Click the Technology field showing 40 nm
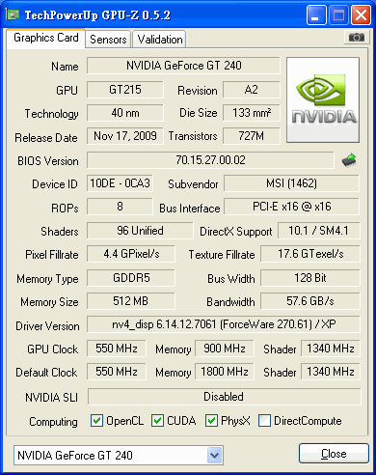This screenshot has height=475, width=376. click(x=125, y=113)
